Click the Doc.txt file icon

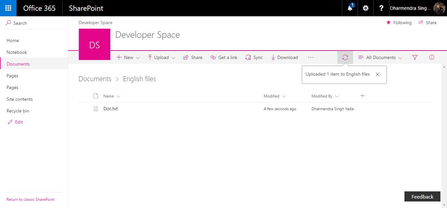[x=96, y=109]
